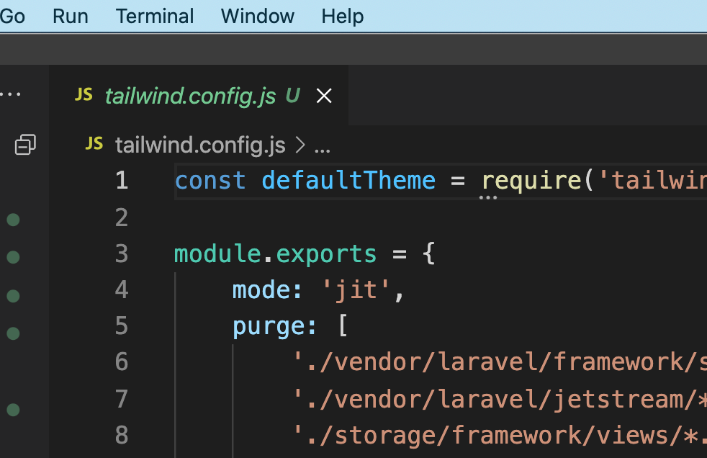
Task: Click the U unsaved-changes indicator on the tab
Action: [x=291, y=94]
